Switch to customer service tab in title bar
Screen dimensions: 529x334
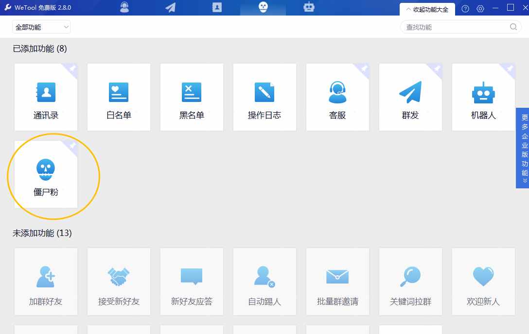click(x=124, y=7)
